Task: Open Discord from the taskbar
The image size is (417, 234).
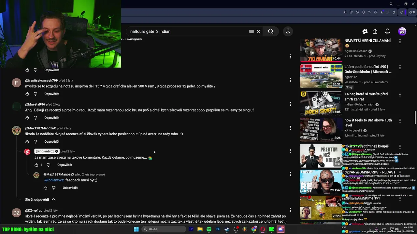Action: [x=280, y=229]
